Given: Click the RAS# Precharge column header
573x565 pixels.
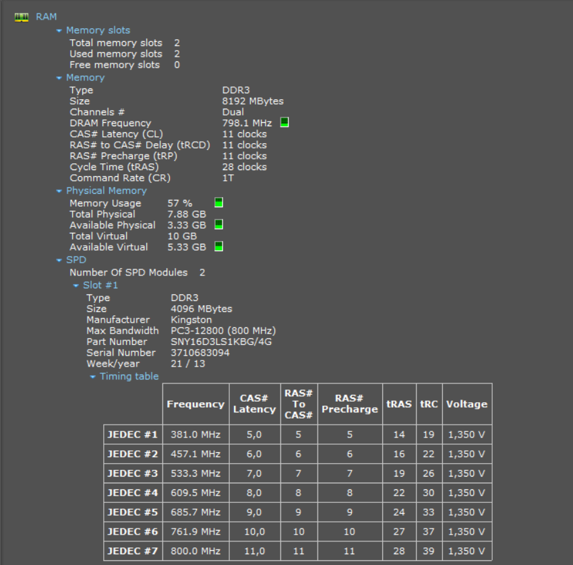Looking at the screenshot, I should 350,404.
